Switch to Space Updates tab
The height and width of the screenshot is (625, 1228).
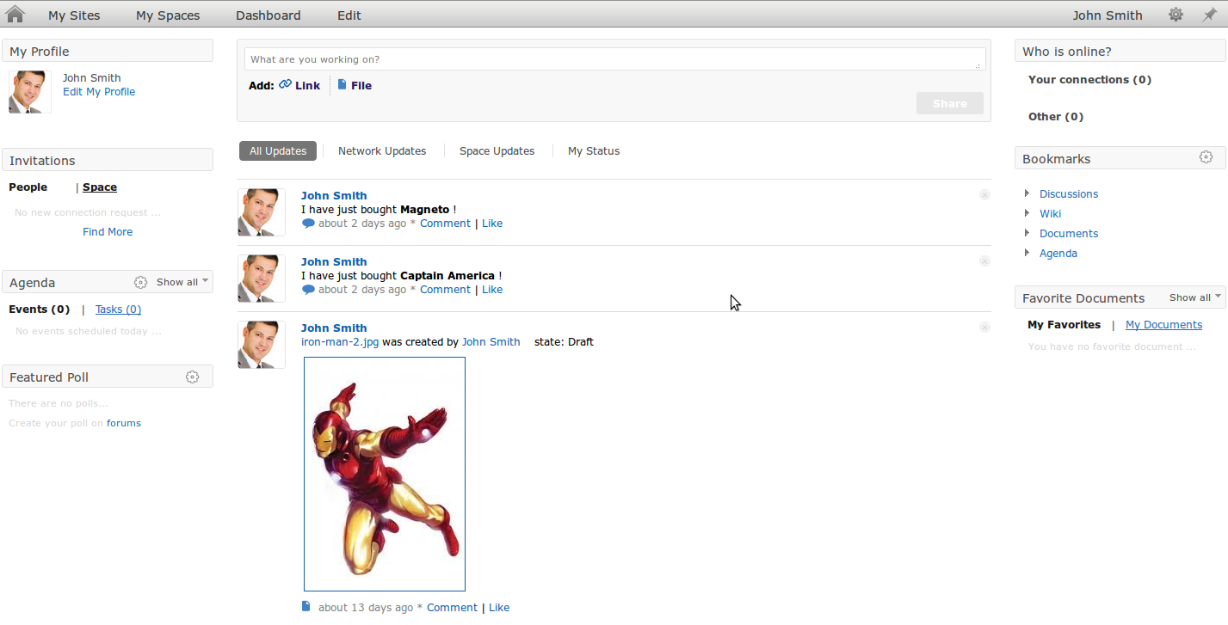click(x=497, y=150)
